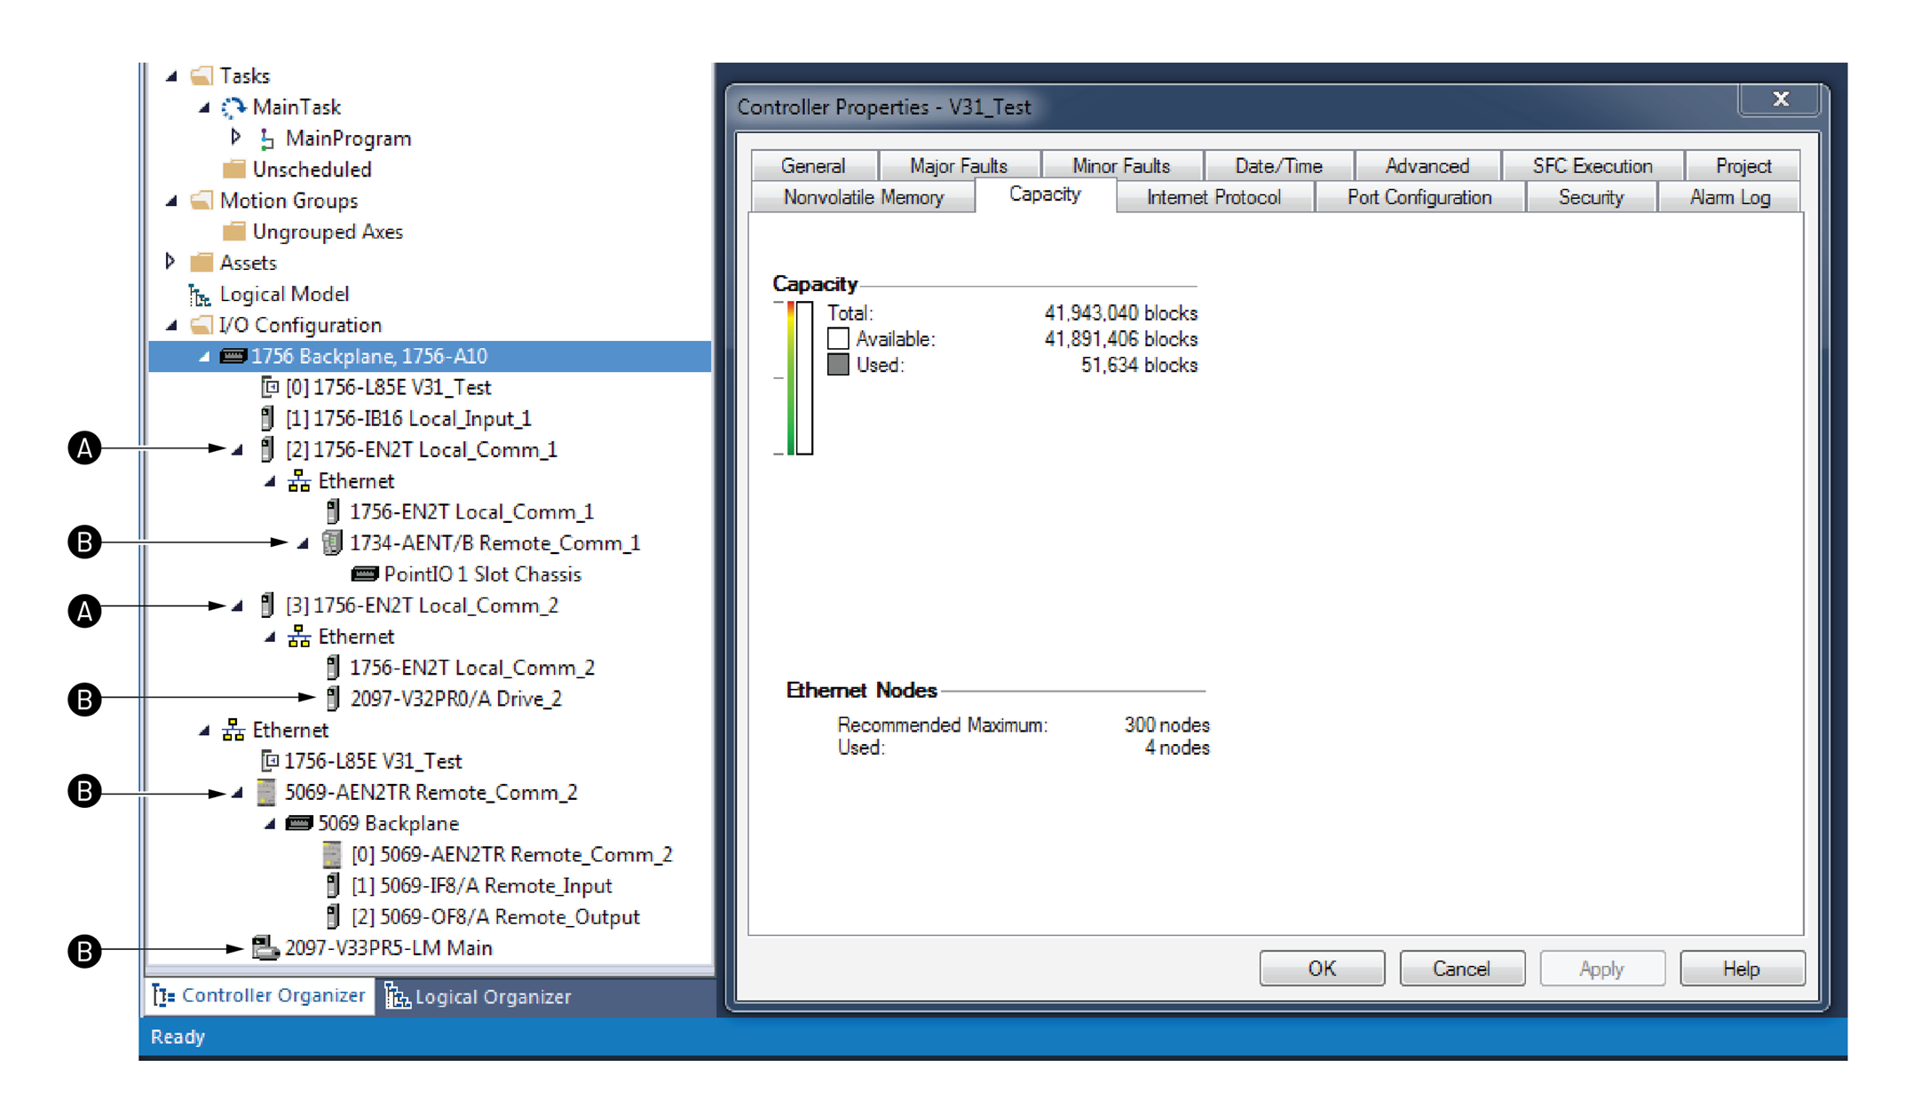Click the Used legend gray box

[x=838, y=365]
